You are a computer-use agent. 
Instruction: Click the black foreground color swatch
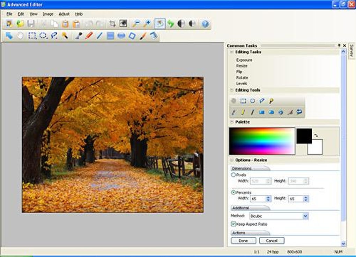pyautogui.click(x=304, y=136)
